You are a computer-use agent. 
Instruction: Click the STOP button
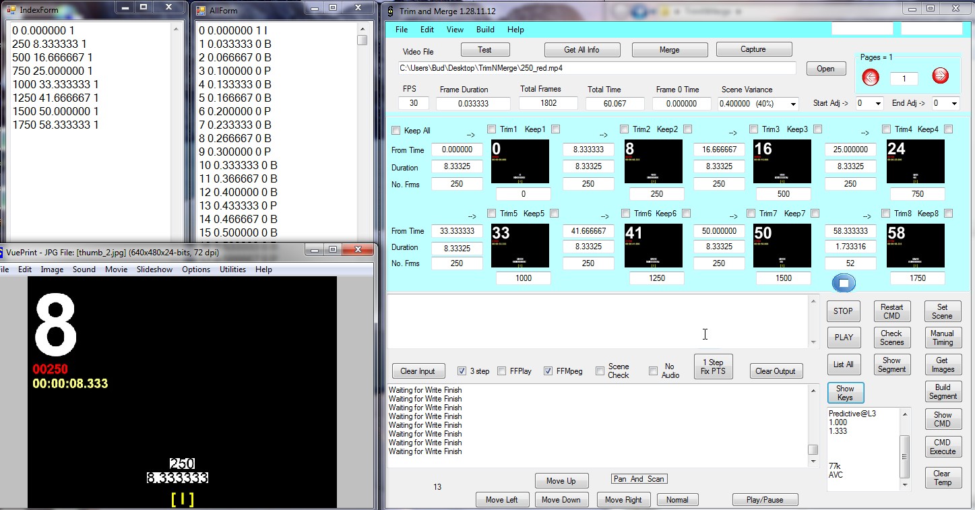pos(843,311)
